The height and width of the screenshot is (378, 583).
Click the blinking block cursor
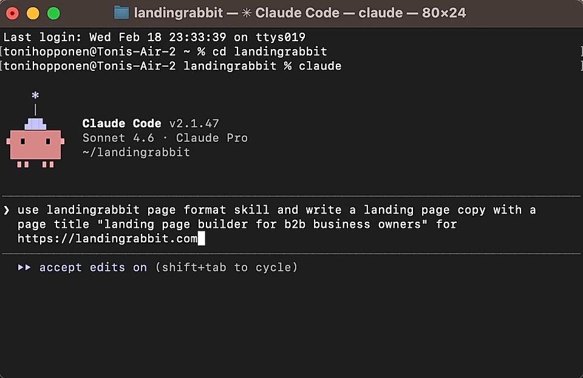coord(202,238)
